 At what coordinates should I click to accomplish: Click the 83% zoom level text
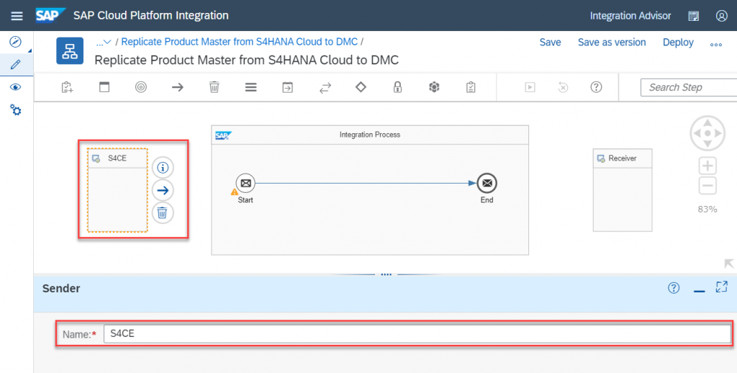click(707, 210)
